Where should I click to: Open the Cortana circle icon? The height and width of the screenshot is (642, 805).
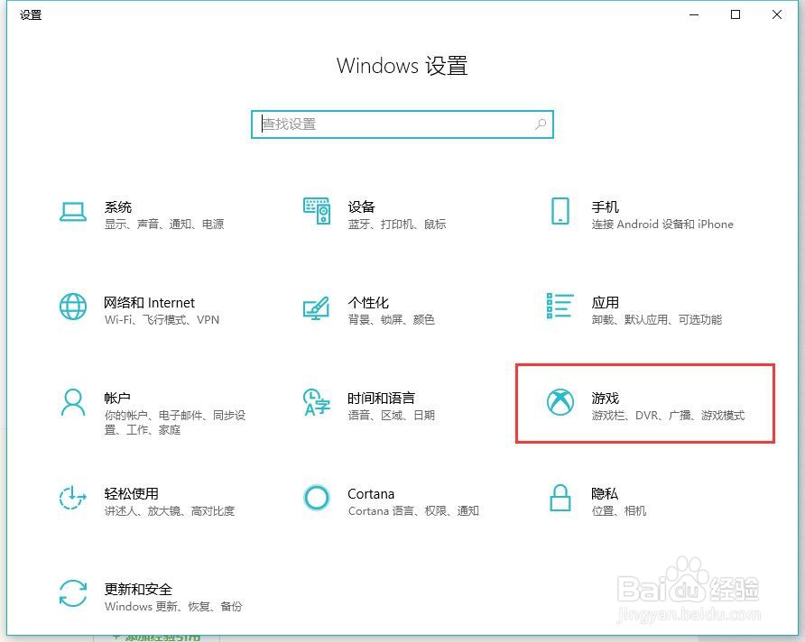(x=317, y=498)
